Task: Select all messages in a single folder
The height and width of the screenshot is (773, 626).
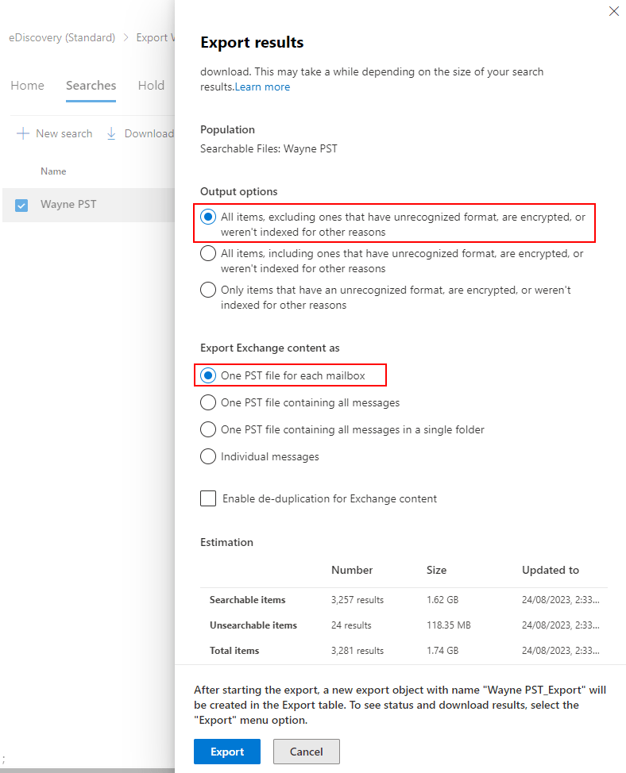Action: (208, 429)
